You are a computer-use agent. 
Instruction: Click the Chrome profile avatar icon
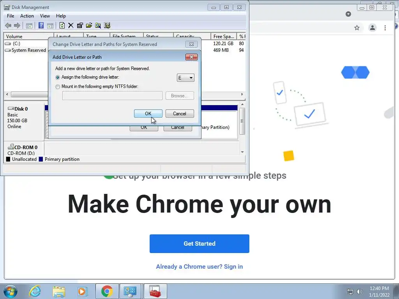pyautogui.click(x=373, y=28)
